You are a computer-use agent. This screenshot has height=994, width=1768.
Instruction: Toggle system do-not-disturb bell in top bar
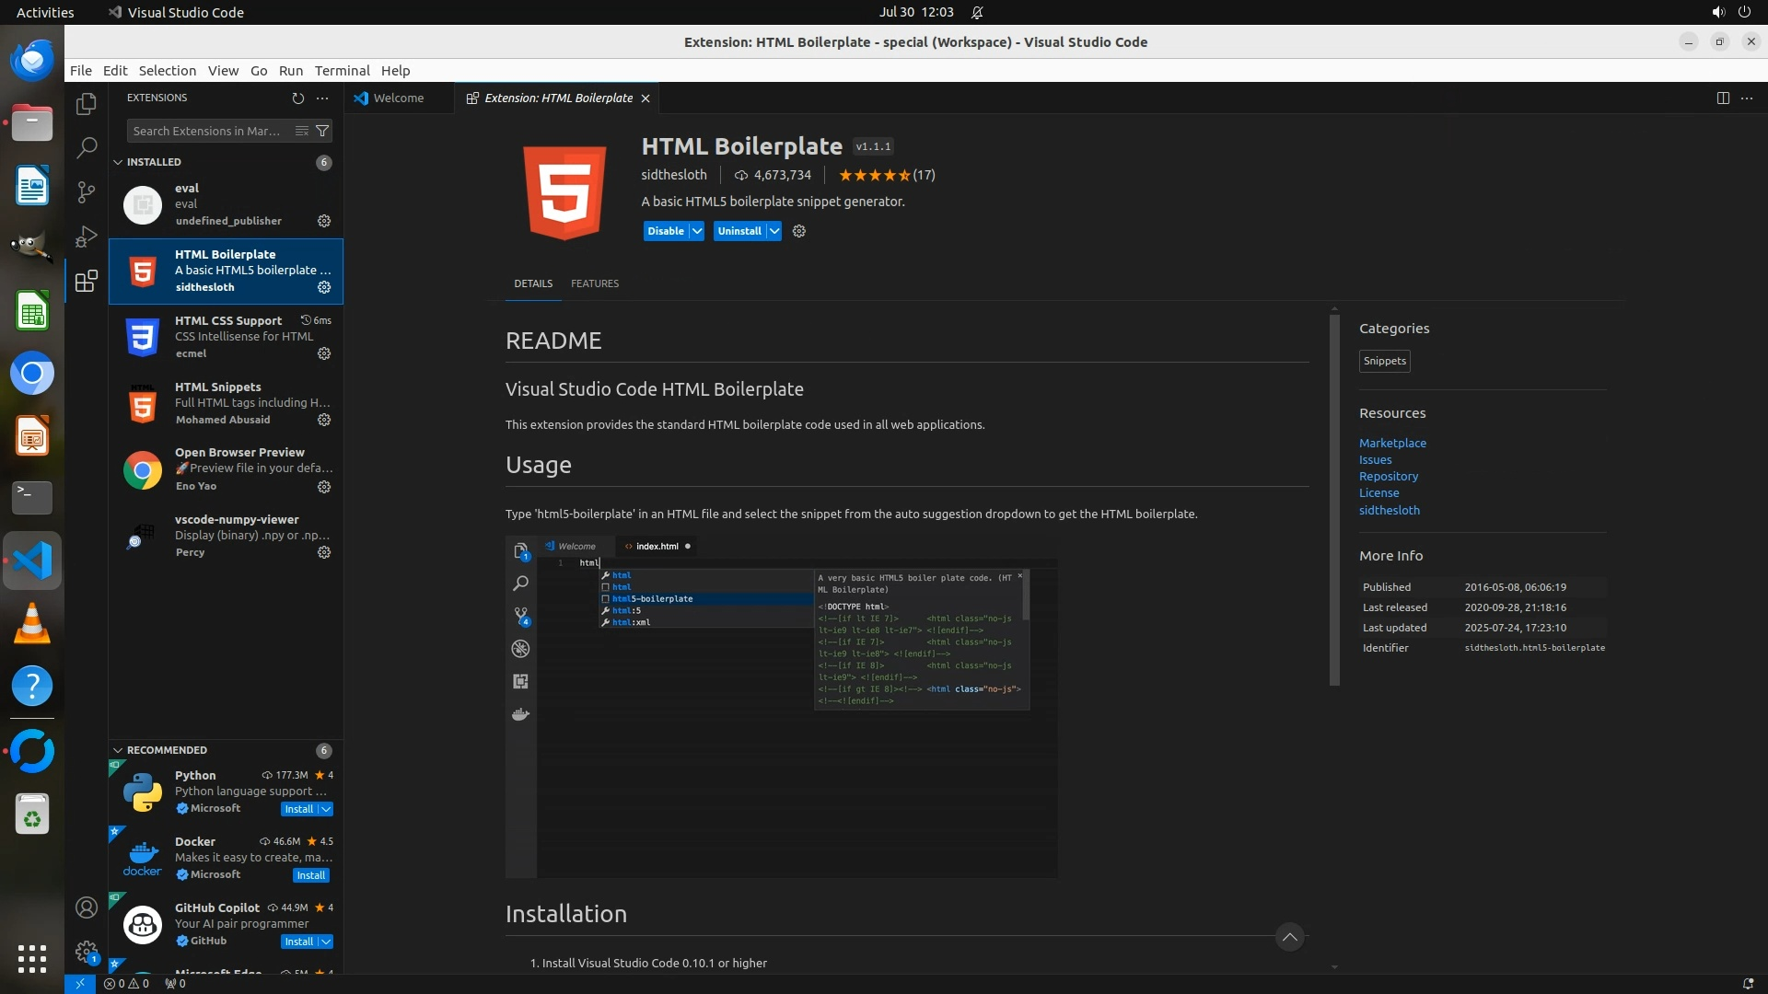[977, 12]
